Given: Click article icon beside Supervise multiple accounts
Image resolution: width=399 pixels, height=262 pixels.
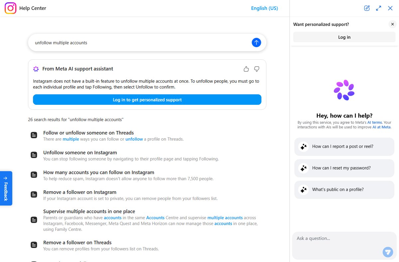Looking at the screenshot, I should point(34,220).
